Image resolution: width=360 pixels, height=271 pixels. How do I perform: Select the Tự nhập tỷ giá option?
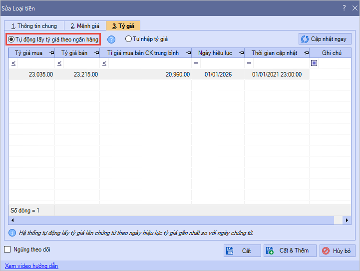(128, 38)
